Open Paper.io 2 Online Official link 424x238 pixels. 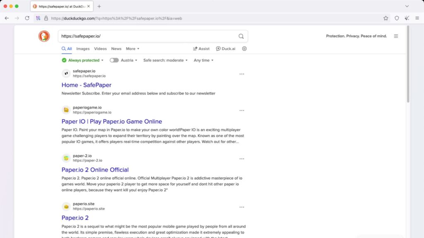(x=95, y=170)
